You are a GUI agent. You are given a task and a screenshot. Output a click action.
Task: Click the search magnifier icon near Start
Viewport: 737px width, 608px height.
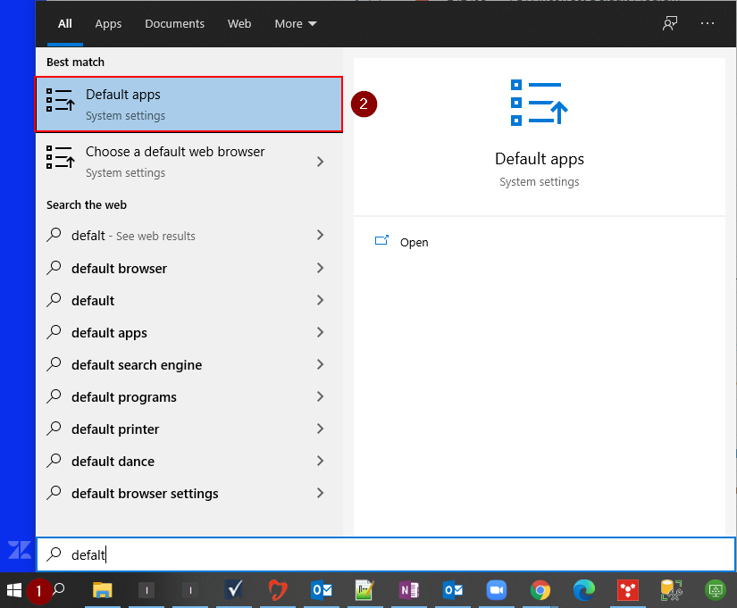[57, 590]
